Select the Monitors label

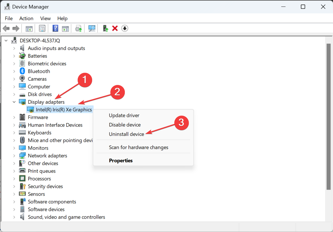click(38, 148)
